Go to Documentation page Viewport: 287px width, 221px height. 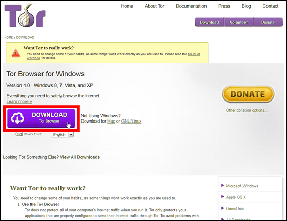click(191, 6)
